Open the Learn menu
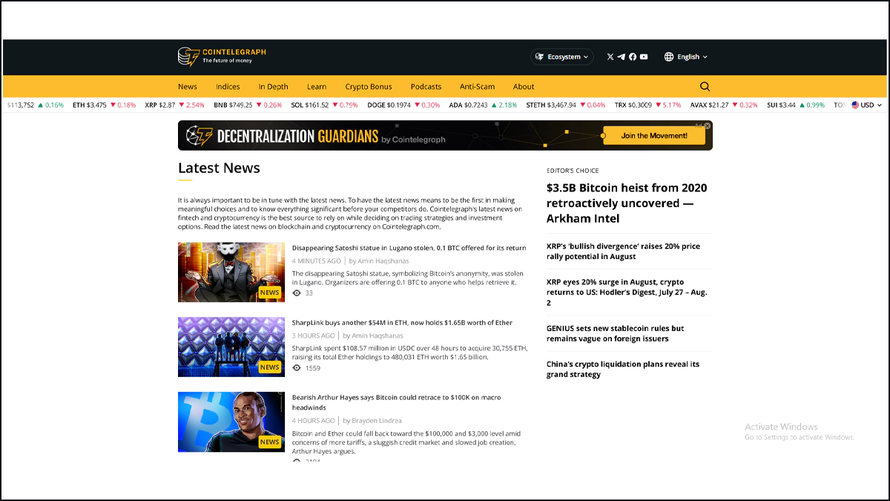890x501 pixels. 317,86
